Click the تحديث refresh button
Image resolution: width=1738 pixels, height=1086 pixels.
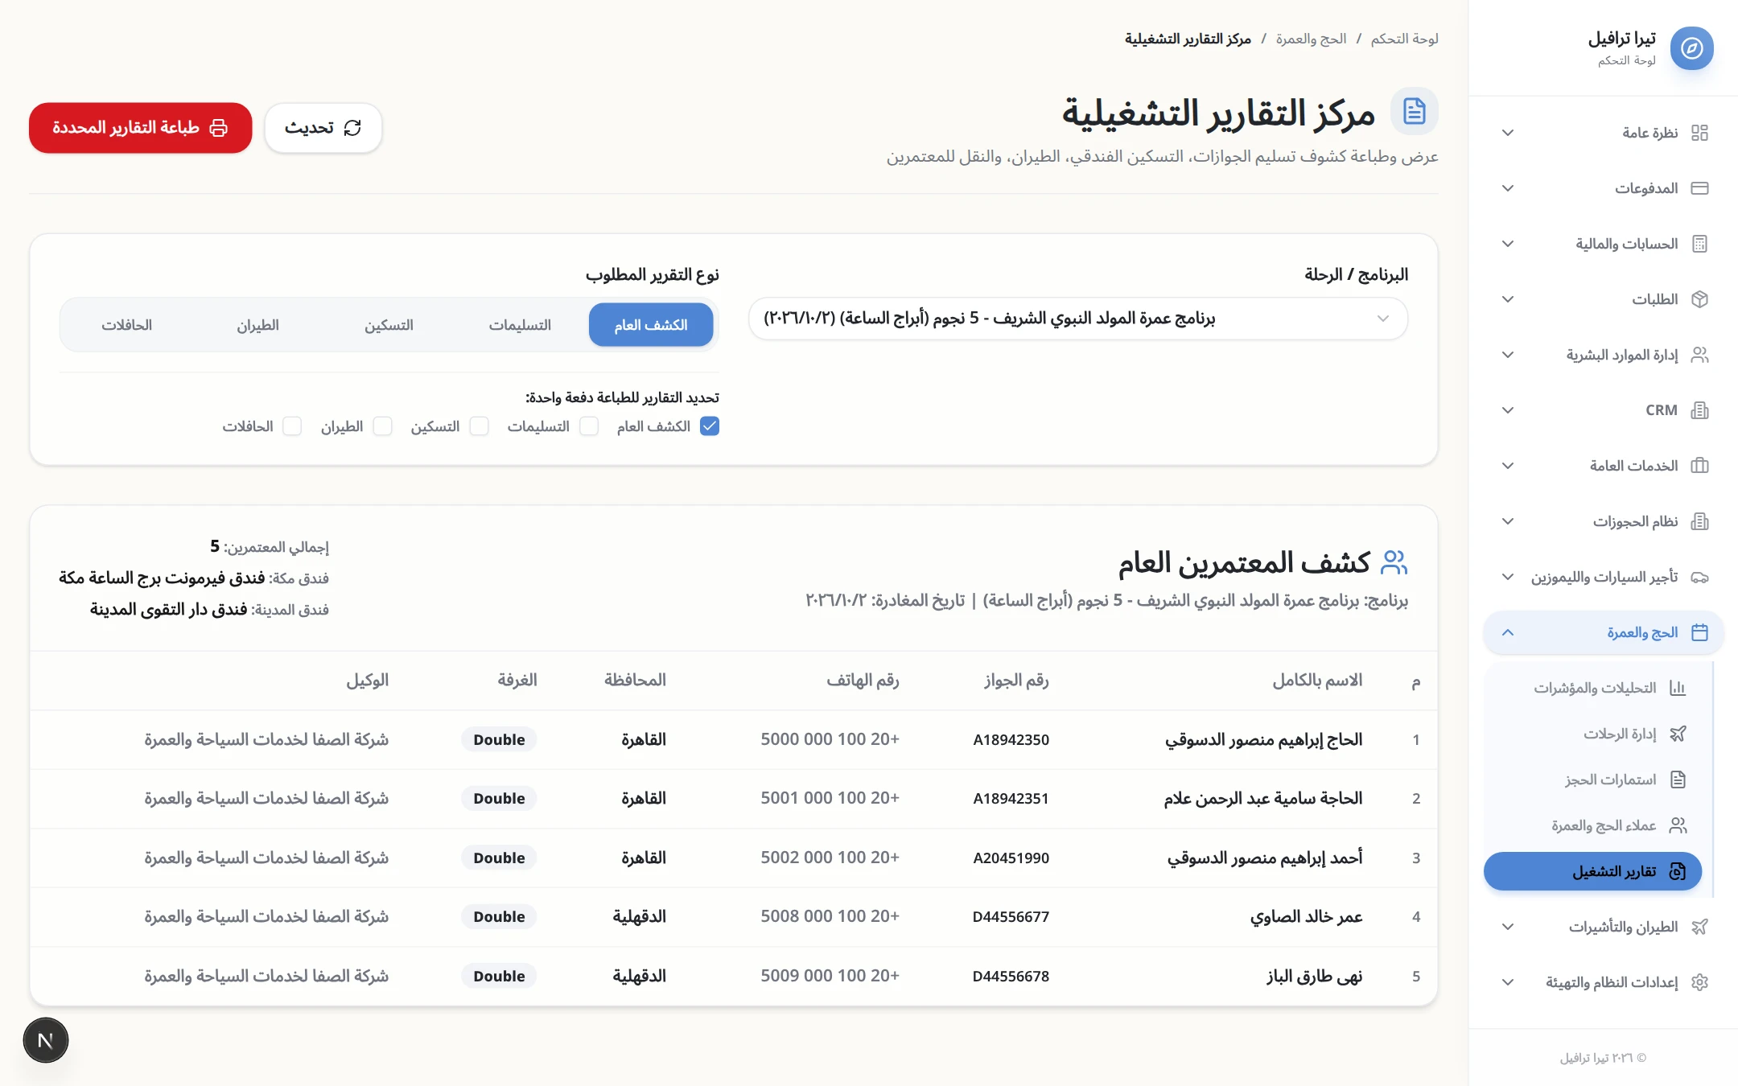pyautogui.click(x=323, y=128)
